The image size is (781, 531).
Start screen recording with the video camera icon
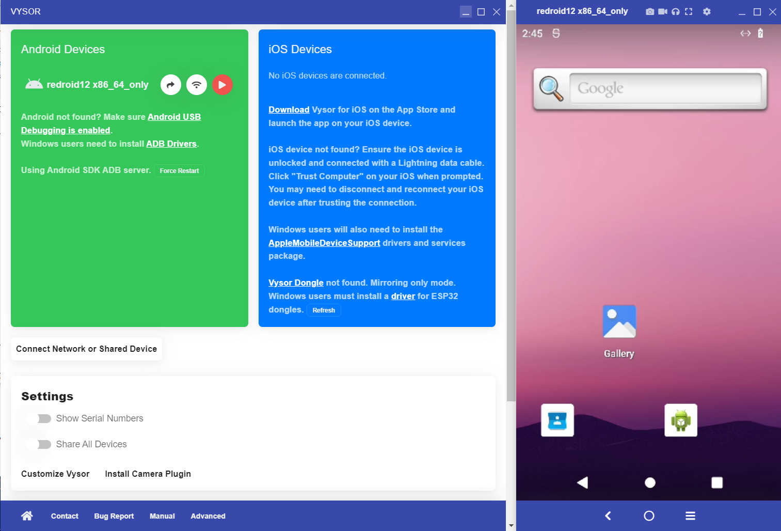click(662, 11)
